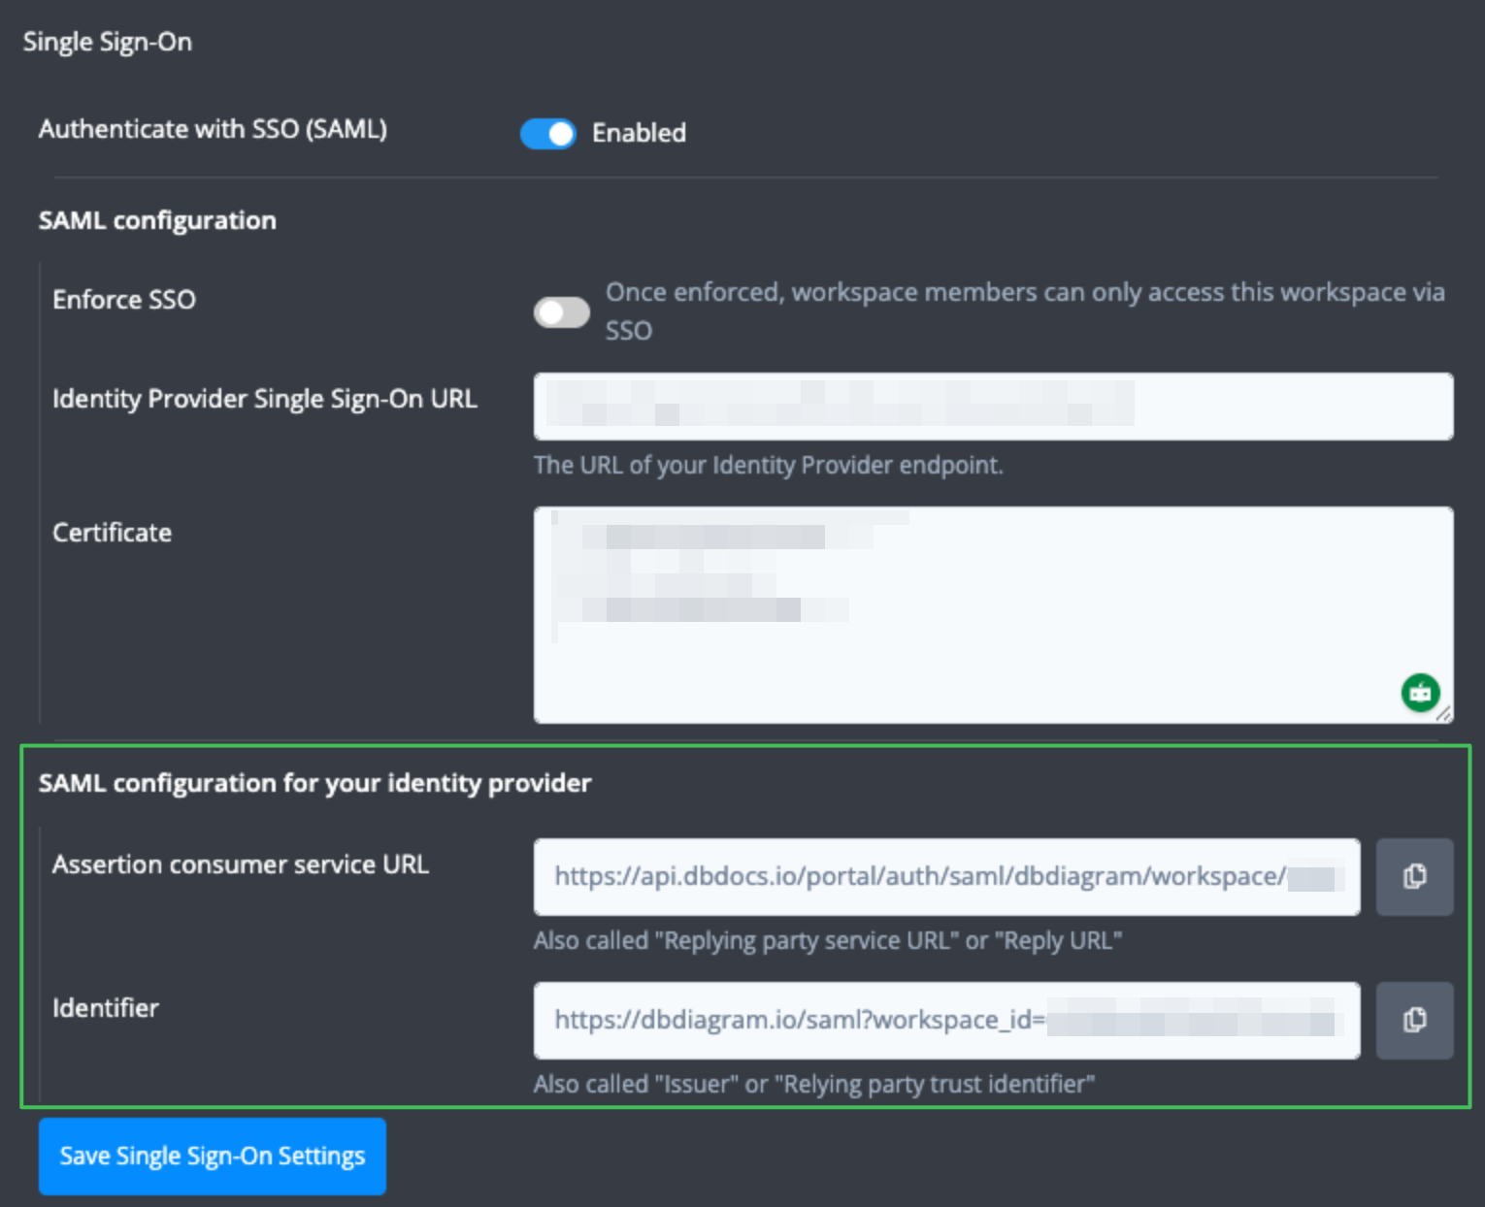The width and height of the screenshot is (1485, 1207).
Task: Click the Reply URL helper text
Action: [x=827, y=939]
